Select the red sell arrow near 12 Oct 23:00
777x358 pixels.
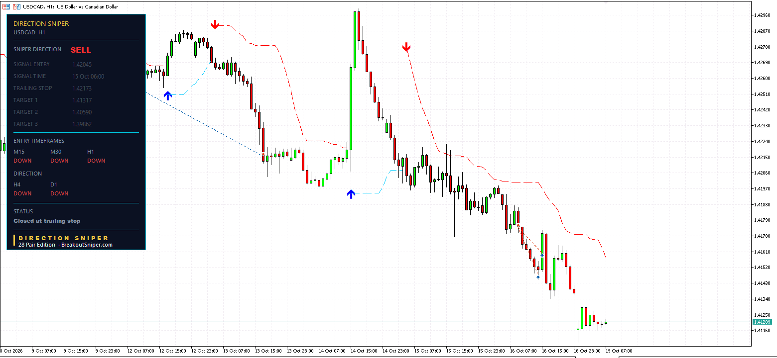[x=215, y=24]
